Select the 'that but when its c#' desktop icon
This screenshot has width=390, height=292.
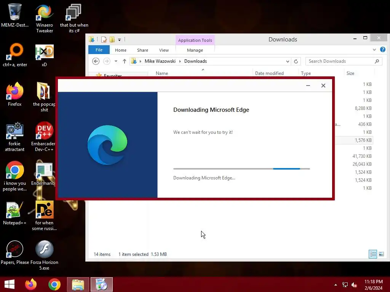[x=74, y=18]
